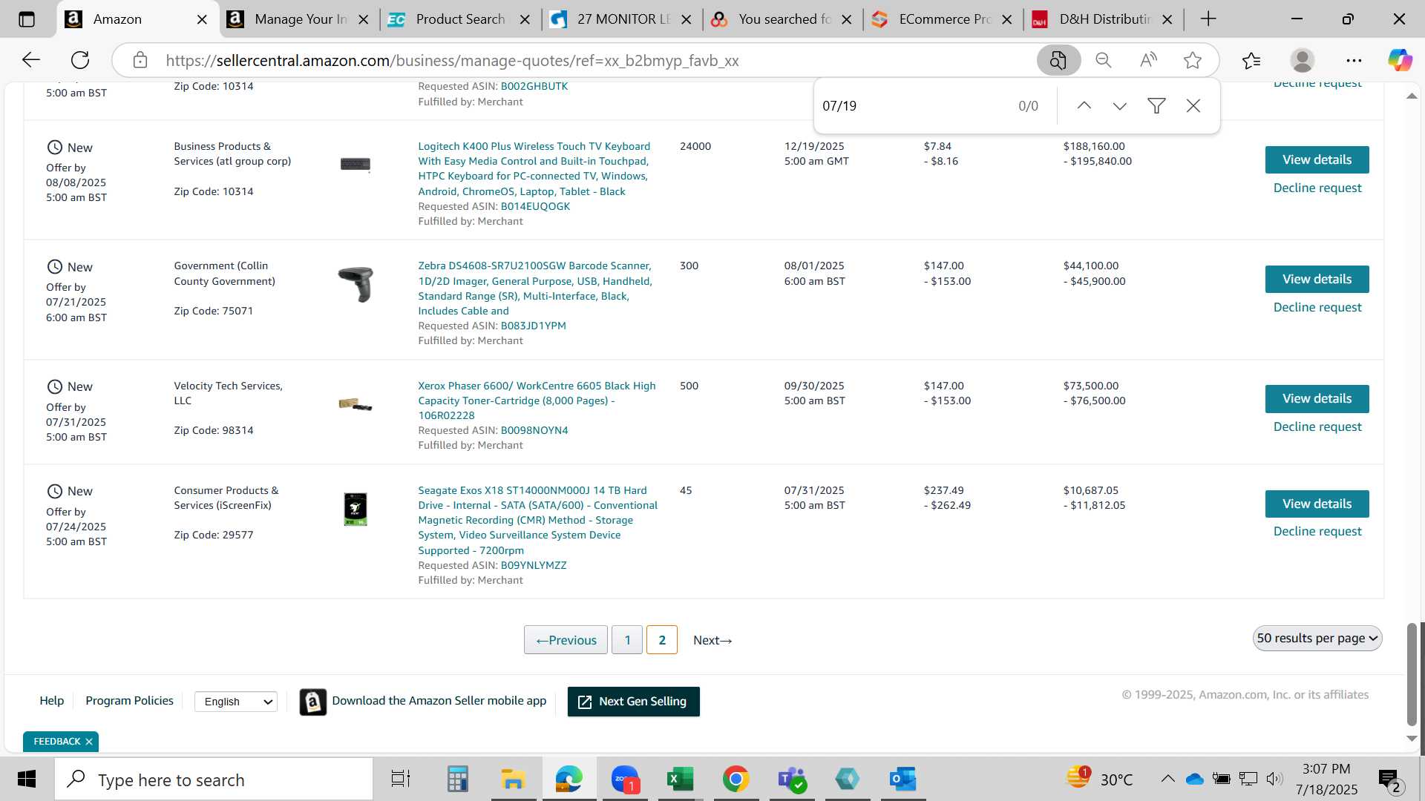1425x801 pixels.
Task: Decline the Seagate Exos drive request
Action: pos(1317,532)
